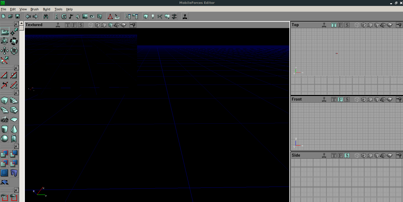
Task: Select the Texture Rotate mode tool
Action: (14, 51)
